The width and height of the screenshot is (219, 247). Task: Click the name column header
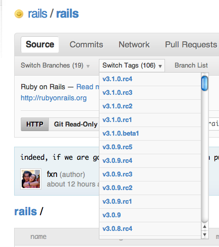38,236
